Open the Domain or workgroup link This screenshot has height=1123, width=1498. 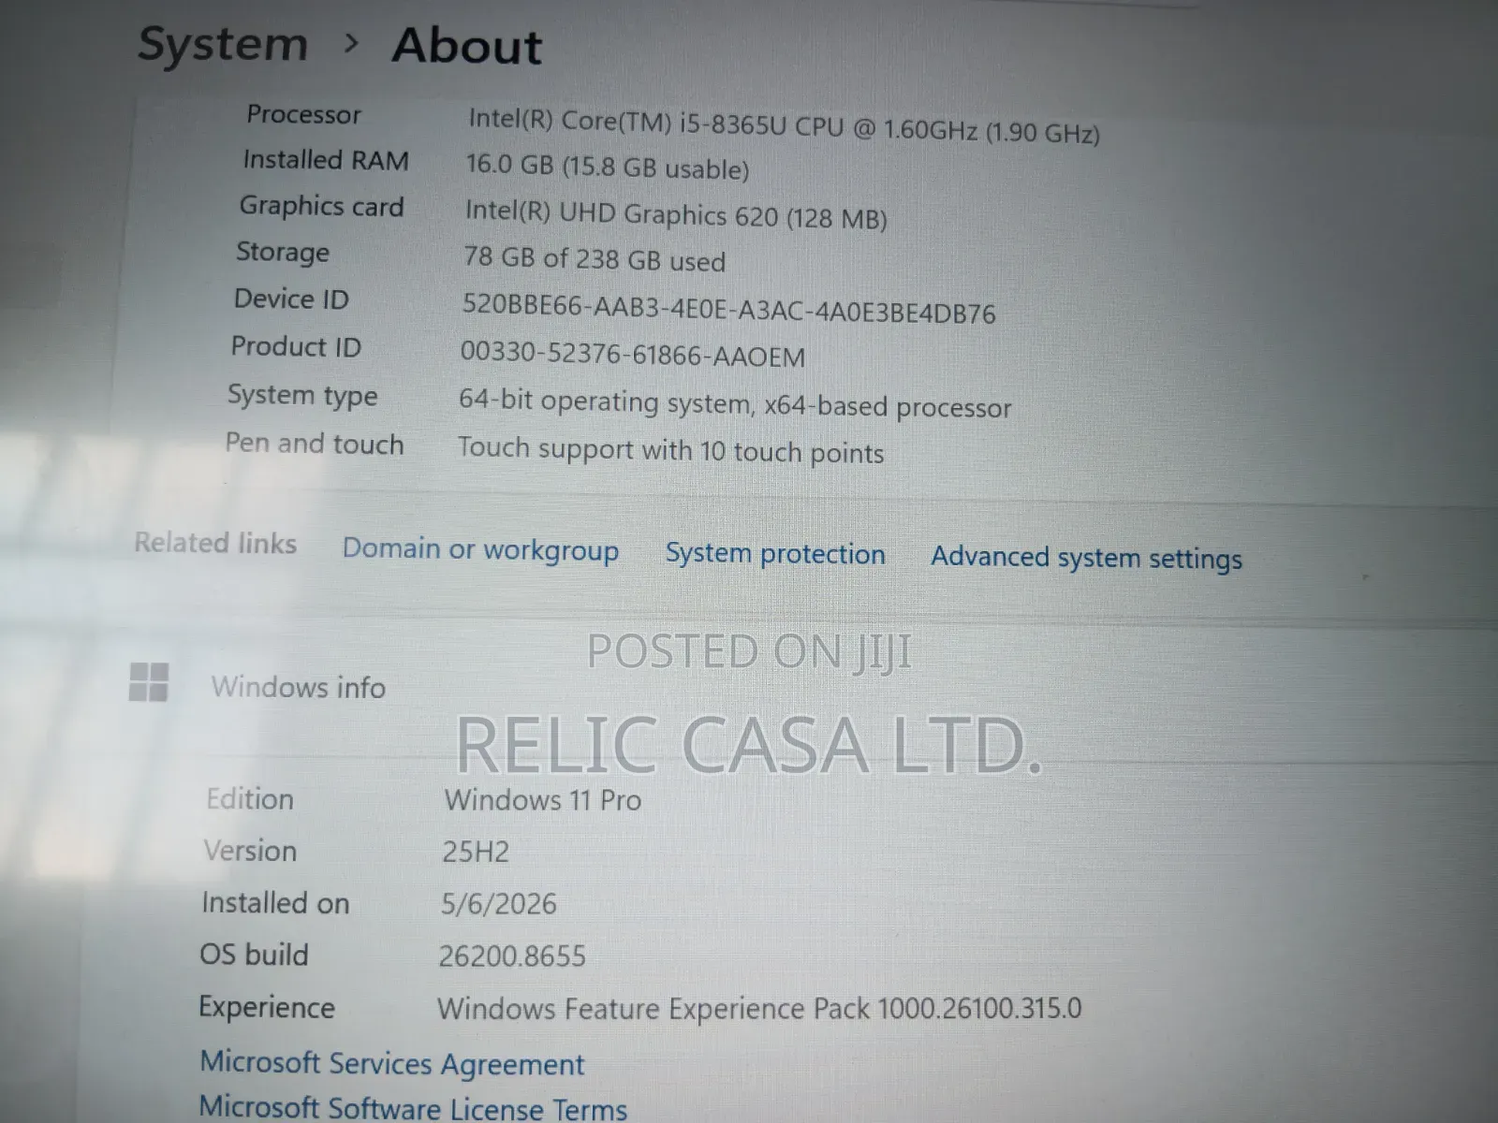[x=480, y=549]
